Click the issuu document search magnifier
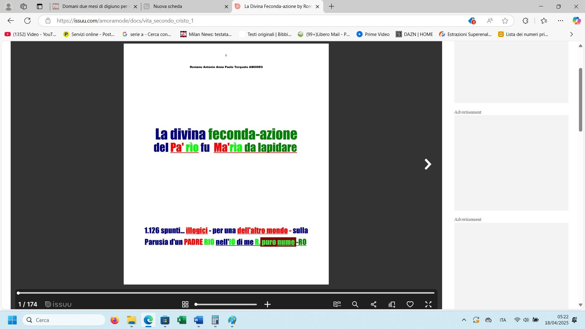This screenshot has width=585, height=329. point(355,304)
